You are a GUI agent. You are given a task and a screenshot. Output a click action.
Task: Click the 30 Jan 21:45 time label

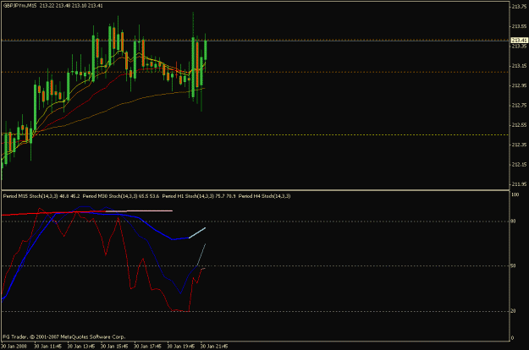click(x=214, y=347)
